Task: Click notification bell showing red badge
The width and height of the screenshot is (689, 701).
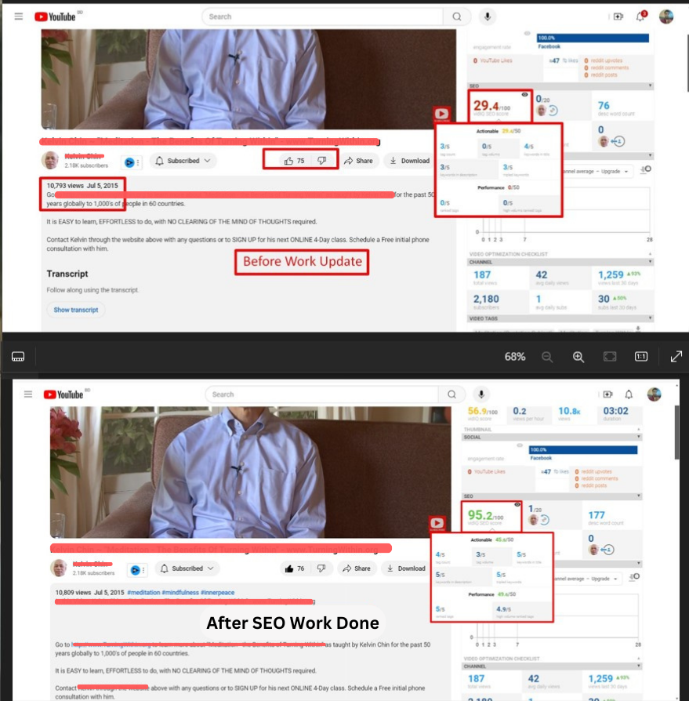Action: pyautogui.click(x=641, y=16)
